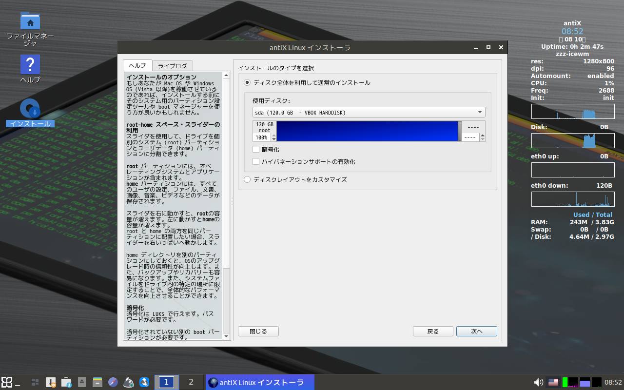Click the purple memory monitor tray graph

585,382
